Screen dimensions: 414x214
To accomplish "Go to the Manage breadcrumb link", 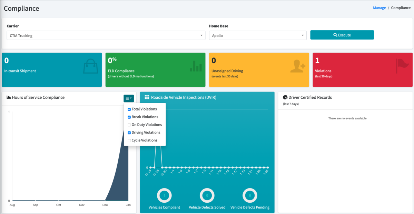I will pyautogui.click(x=379, y=8).
